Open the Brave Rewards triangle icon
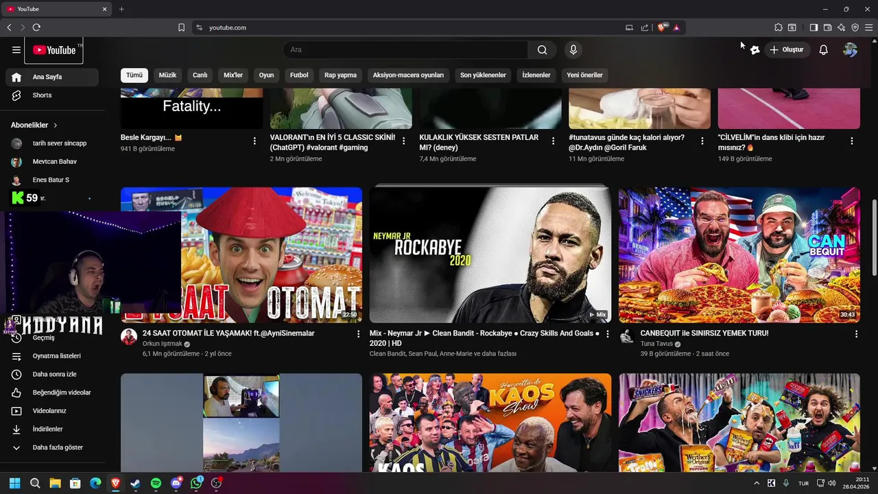Image resolution: width=878 pixels, height=494 pixels. (x=676, y=27)
